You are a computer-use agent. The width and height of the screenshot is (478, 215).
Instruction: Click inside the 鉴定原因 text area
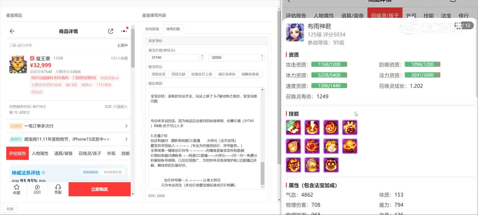[x=204, y=138]
